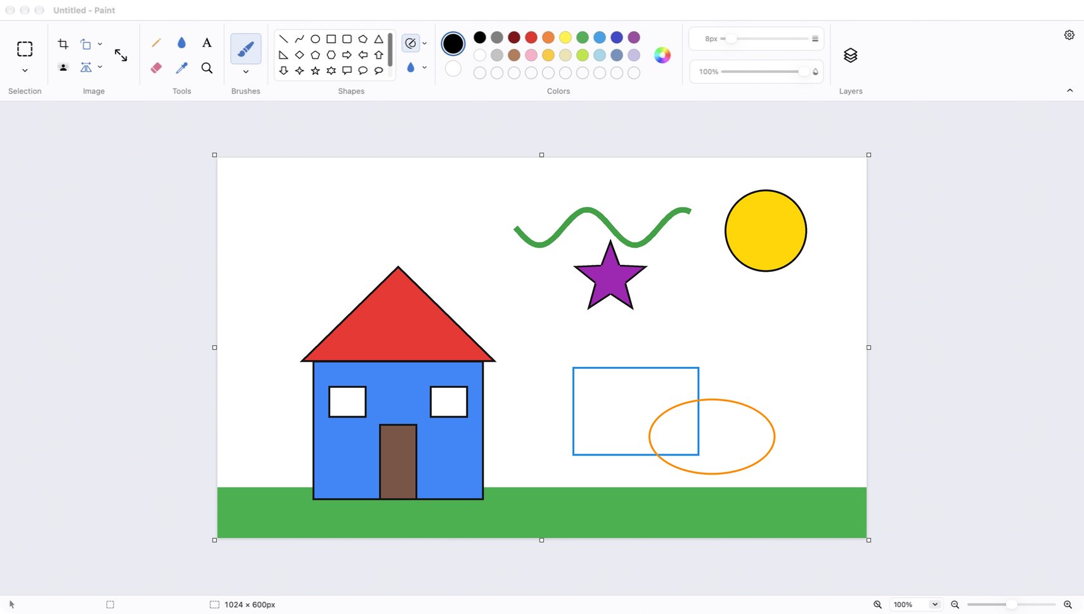This screenshot has height=614, width=1084.
Task: Choose the Crop tool
Action: (x=63, y=44)
